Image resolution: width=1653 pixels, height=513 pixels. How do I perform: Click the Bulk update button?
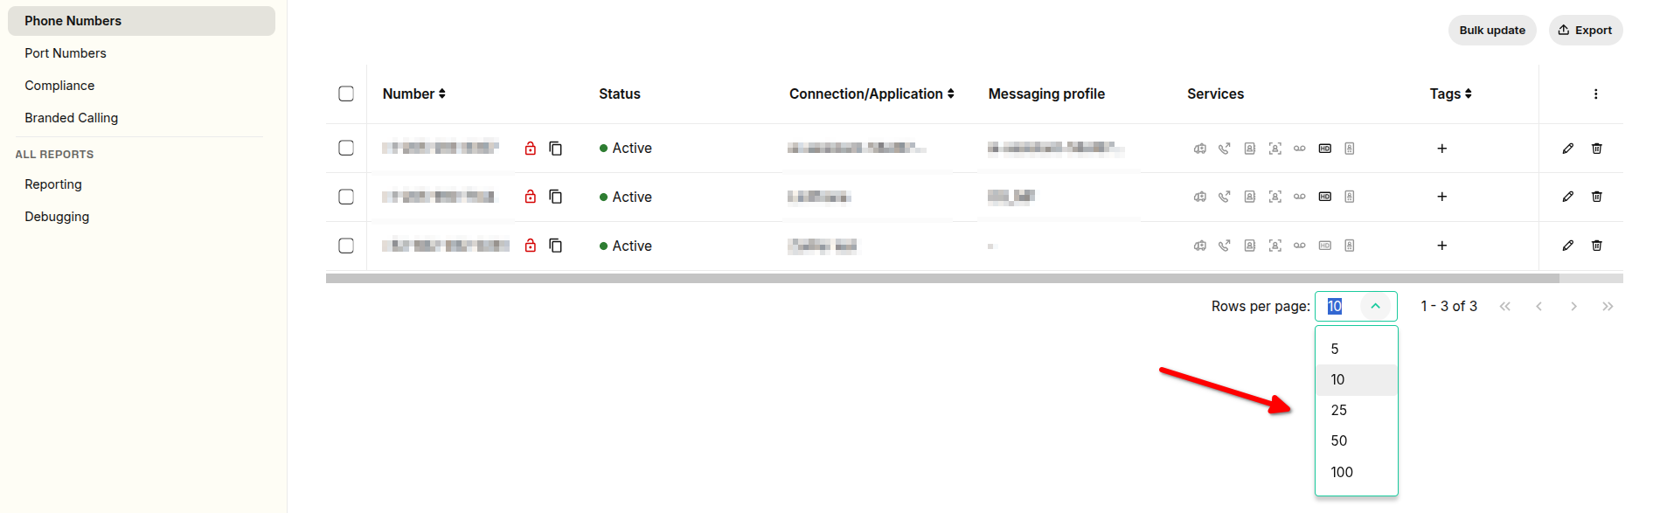pos(1492,30)
